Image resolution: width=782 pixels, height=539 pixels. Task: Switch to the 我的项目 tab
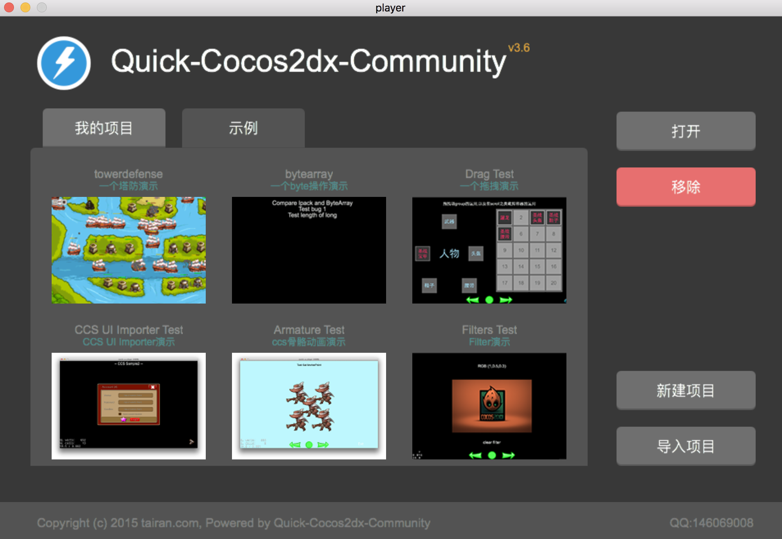(104, 128)
